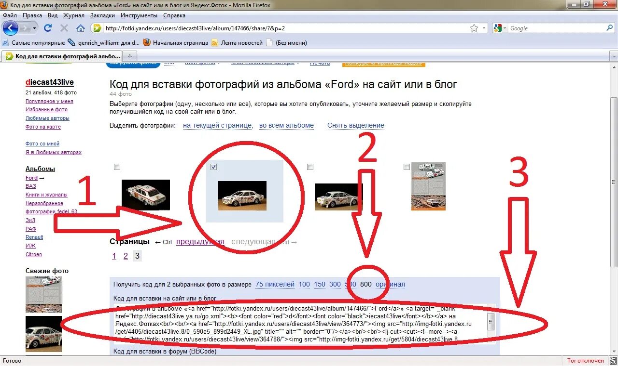Check the first car photo checkbox
Screen dimensions: 618x366
coord(117,167)
